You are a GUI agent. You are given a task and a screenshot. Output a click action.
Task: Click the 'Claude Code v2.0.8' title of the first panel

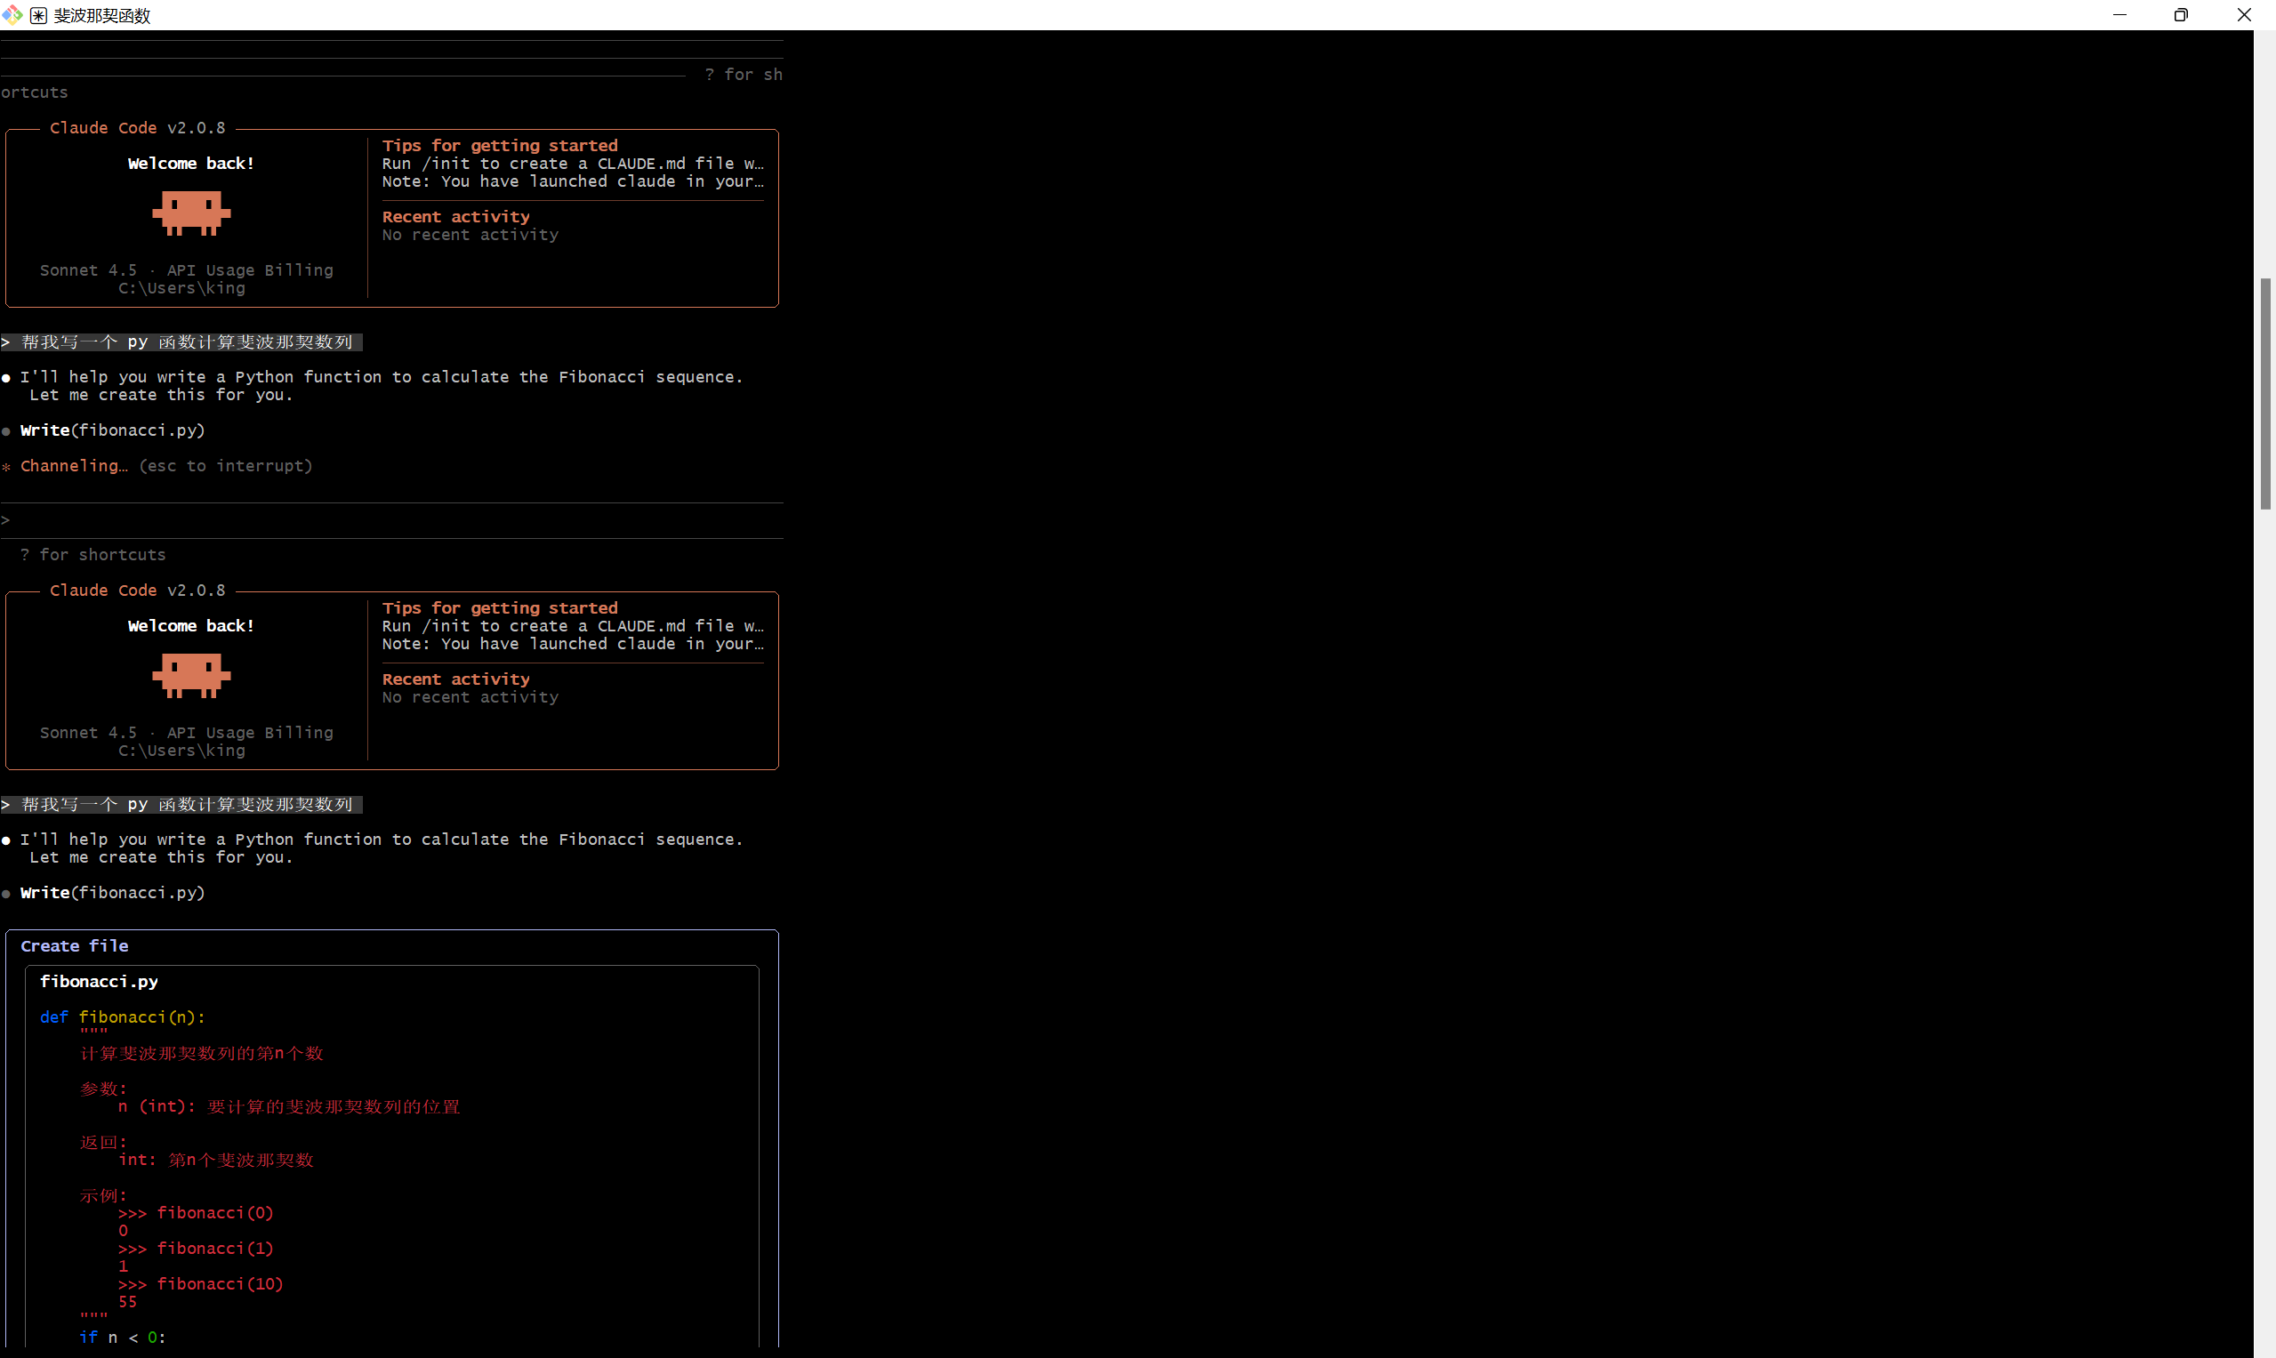click(137, 128)
